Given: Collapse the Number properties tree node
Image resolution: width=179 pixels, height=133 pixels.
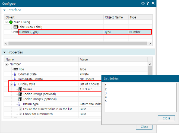Looking at the screenshot, I should click(x=7, y=64).
